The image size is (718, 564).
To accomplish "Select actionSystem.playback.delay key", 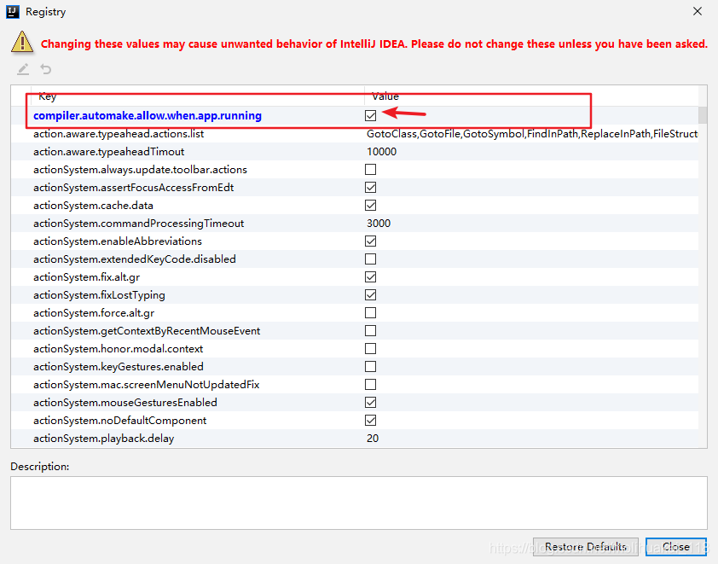I will click(x=103, y=439).
